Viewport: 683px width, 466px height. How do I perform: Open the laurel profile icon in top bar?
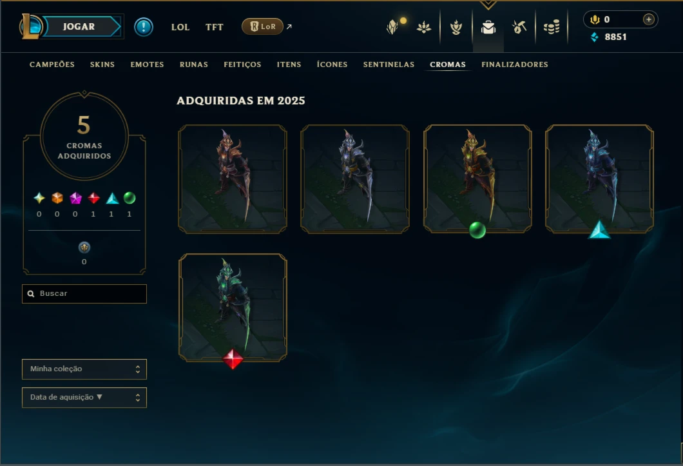pos(456,28)
